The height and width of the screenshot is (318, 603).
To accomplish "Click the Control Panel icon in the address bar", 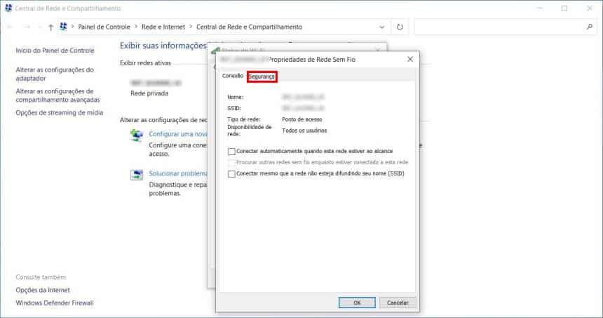I will coord(65,27).
